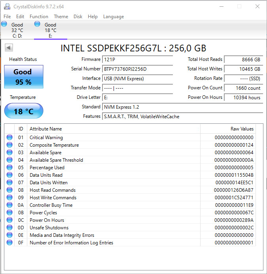Click the Transfer Mode field
Image resolution: width=267 pixels, height=274 pixels.
(138, 88)
